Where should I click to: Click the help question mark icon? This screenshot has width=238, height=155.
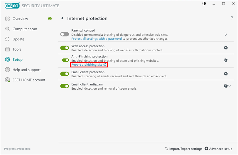[232, 18]
